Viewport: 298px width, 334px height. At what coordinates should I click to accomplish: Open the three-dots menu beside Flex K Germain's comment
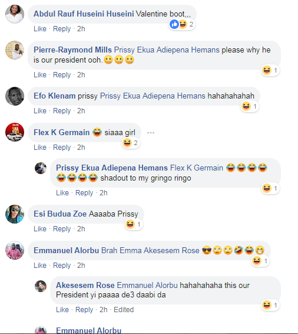click(x=151, y=133)
